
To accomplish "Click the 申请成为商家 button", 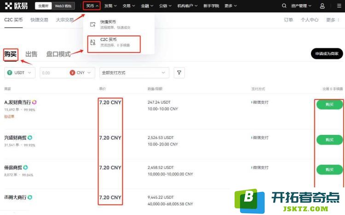I will [x=327, y=53].
